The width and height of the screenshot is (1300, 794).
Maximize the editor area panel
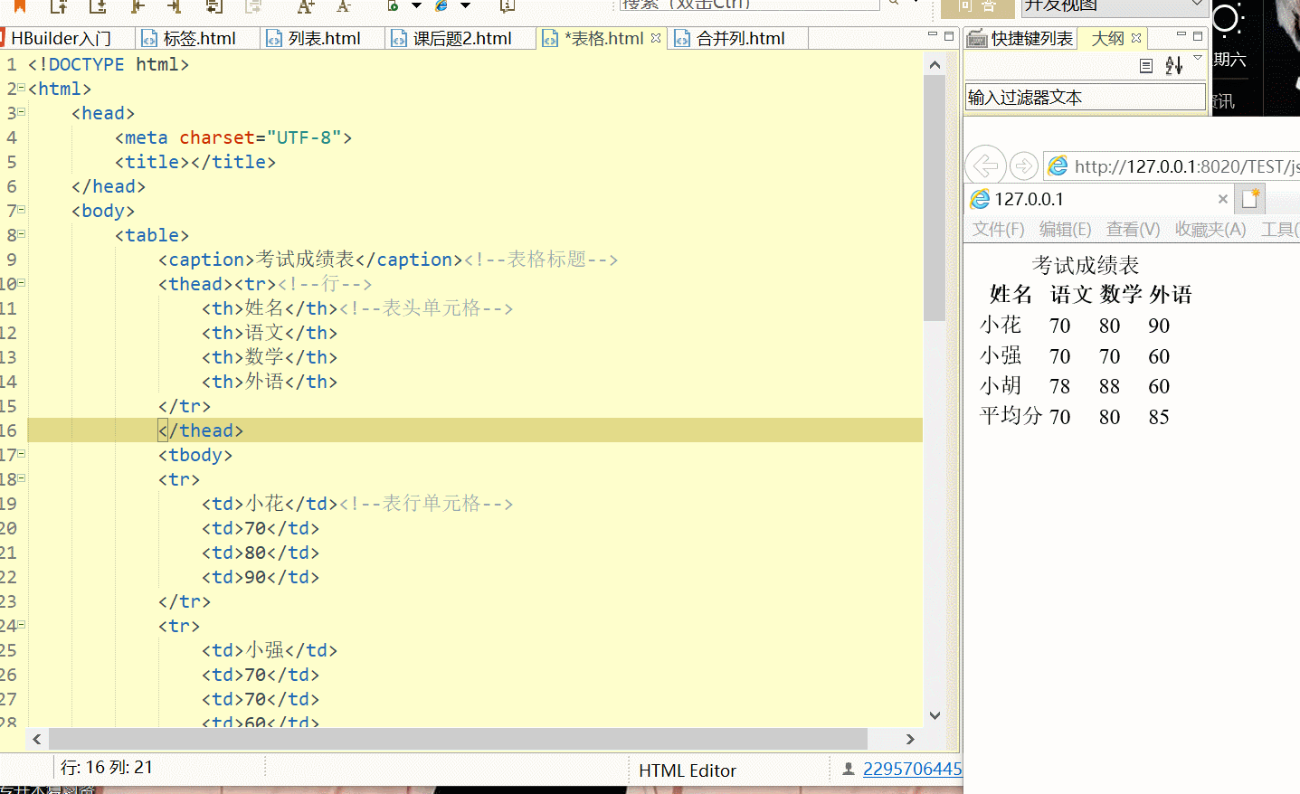pyautogui.click(x=949, y=36)
